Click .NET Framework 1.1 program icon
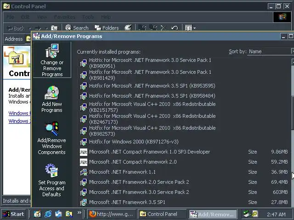This screenshot has height=220, width=294. click(84, 172)
